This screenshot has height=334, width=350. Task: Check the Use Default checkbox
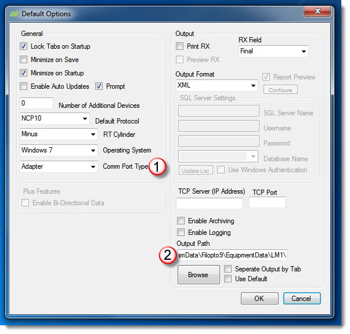(x=228, y=279)
